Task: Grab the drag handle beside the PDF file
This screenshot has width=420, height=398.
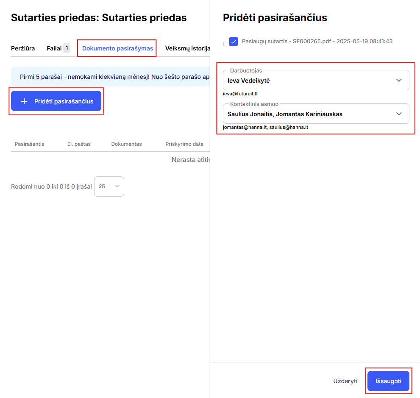Action: click(x=225, y=44)
